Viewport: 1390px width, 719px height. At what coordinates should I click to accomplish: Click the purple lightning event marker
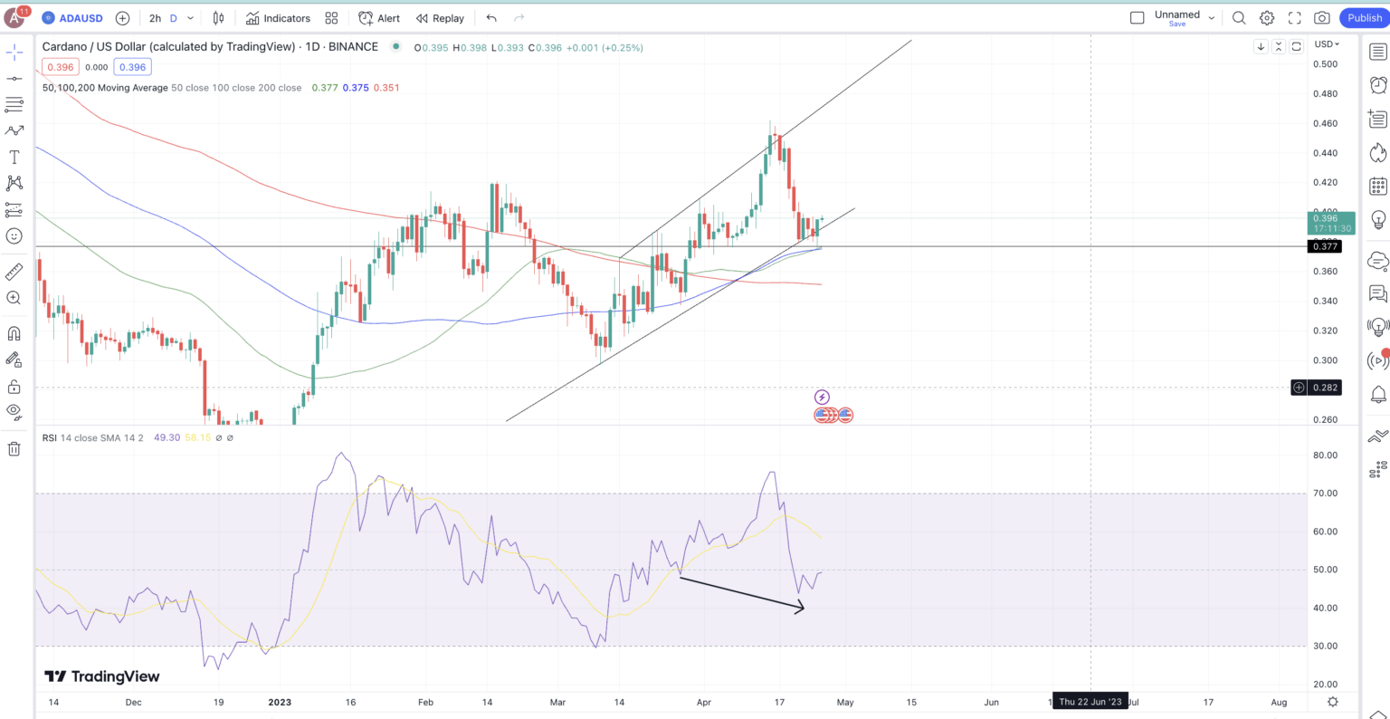[822, 398]
